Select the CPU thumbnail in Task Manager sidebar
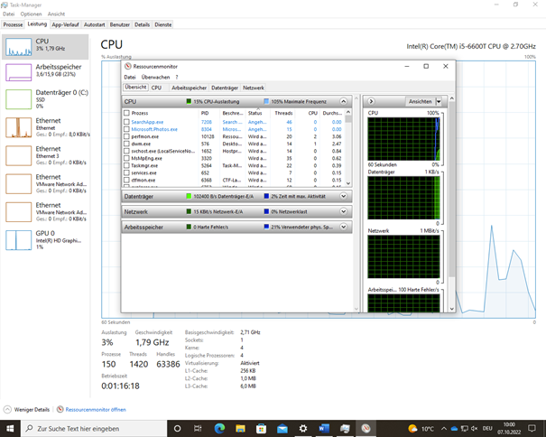 tap(18, 47)
